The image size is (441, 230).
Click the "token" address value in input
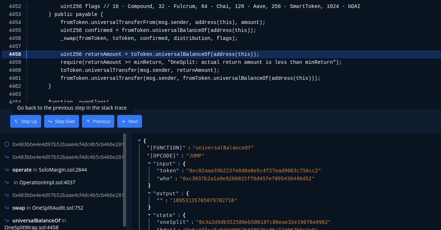[x=253, y=171]
